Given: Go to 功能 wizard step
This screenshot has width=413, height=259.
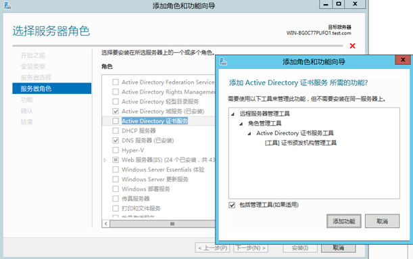Looking at the screenshot, I should 26,99.
